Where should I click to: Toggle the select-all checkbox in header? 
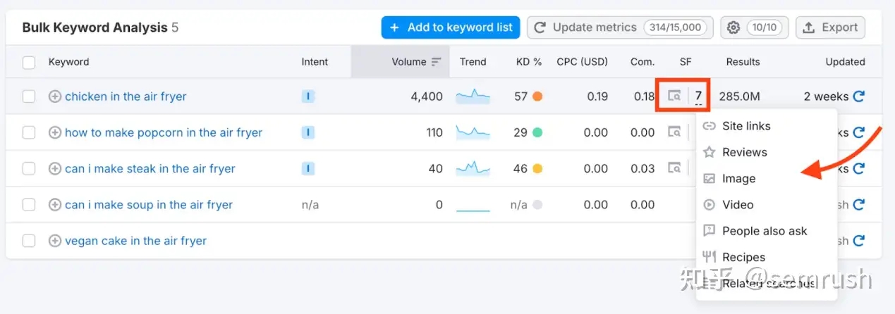[29, 62]
